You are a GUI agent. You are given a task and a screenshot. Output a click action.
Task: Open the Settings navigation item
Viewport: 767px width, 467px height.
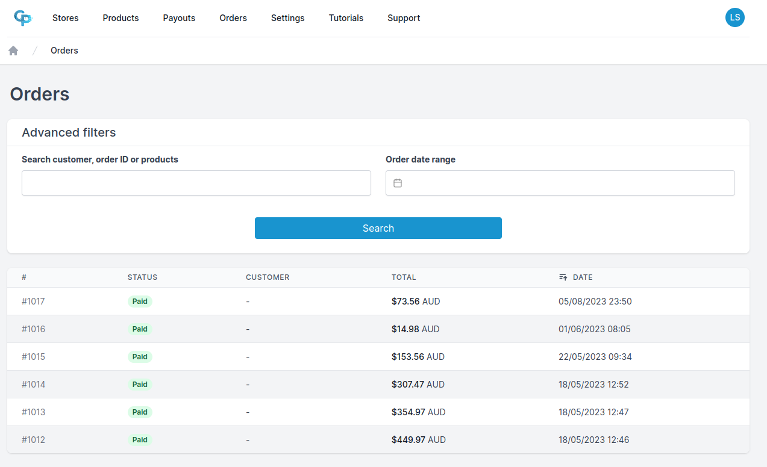click(x=287, y=18)
